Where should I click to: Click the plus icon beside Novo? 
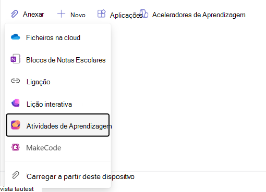[61, 14]
